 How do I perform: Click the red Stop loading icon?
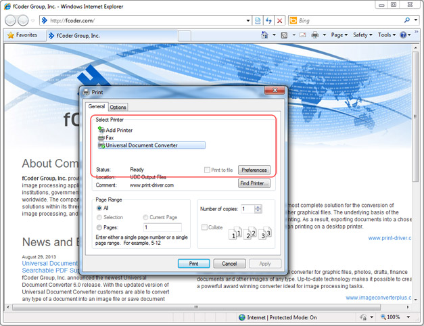pyautogui.click(x=279, y=20)
